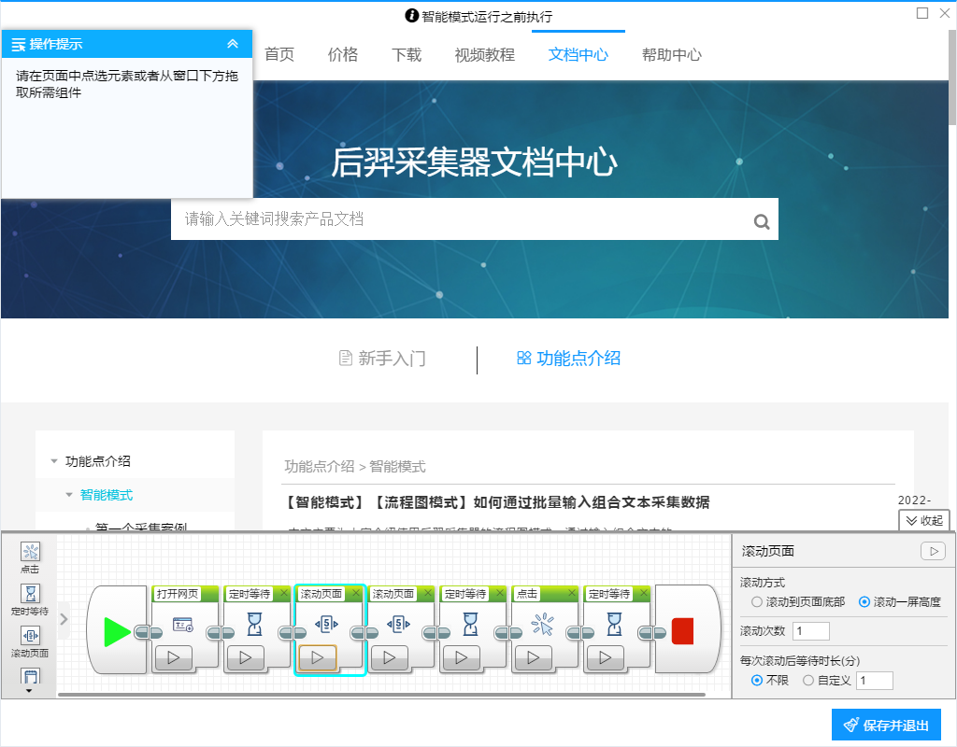Click hourglass of 定时等待 block preceding 点击 block
The height and width of the screenshot is (747, 957).
click(x=471, y=625)
